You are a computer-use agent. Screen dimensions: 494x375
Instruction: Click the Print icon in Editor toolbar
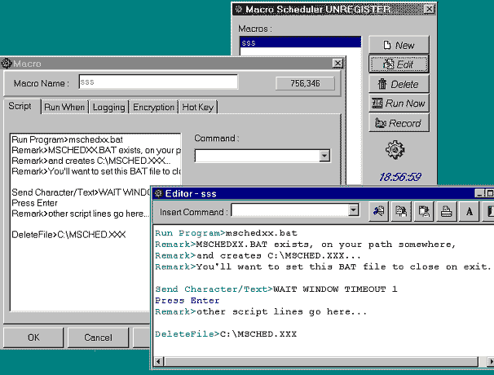coord(447,211)
